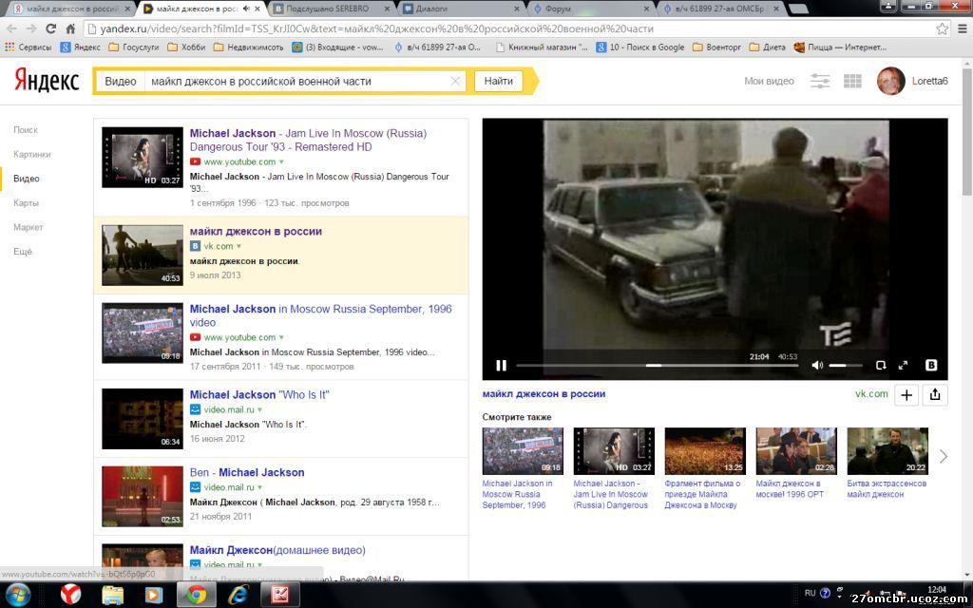This screenshot has height=608, width=973.
Task: Clear the search query with the X
Action: tap(455, 82)
